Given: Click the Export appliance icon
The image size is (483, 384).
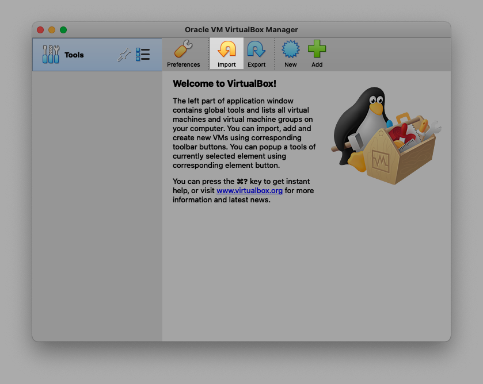Looking at the screenshot, I should [x=256, y=51].
